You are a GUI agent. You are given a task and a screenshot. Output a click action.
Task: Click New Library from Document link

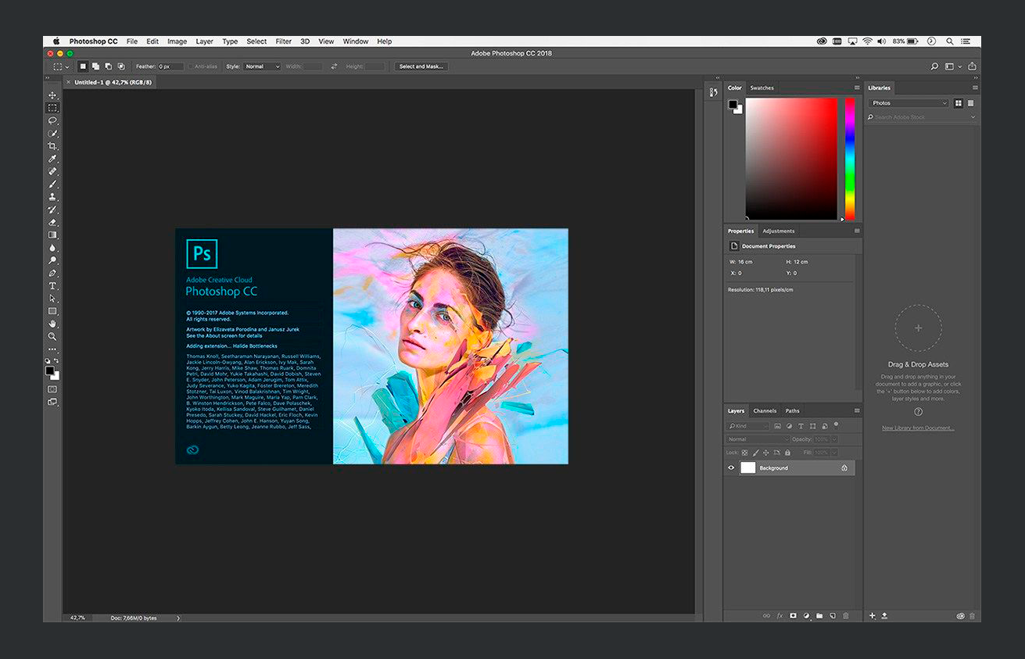click(918, 428)
